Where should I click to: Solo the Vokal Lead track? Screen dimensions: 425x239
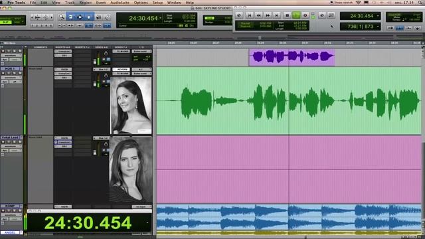click(x=15, y=142)
